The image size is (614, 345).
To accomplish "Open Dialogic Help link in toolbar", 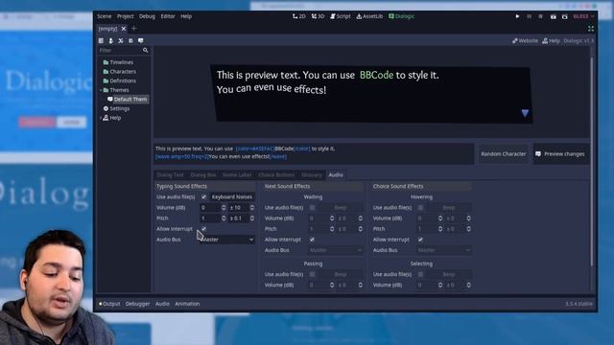I will click(551, 40).
